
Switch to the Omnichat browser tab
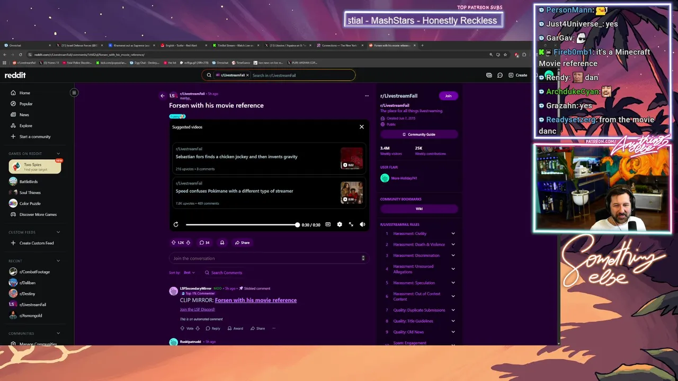tap(25, 46)
